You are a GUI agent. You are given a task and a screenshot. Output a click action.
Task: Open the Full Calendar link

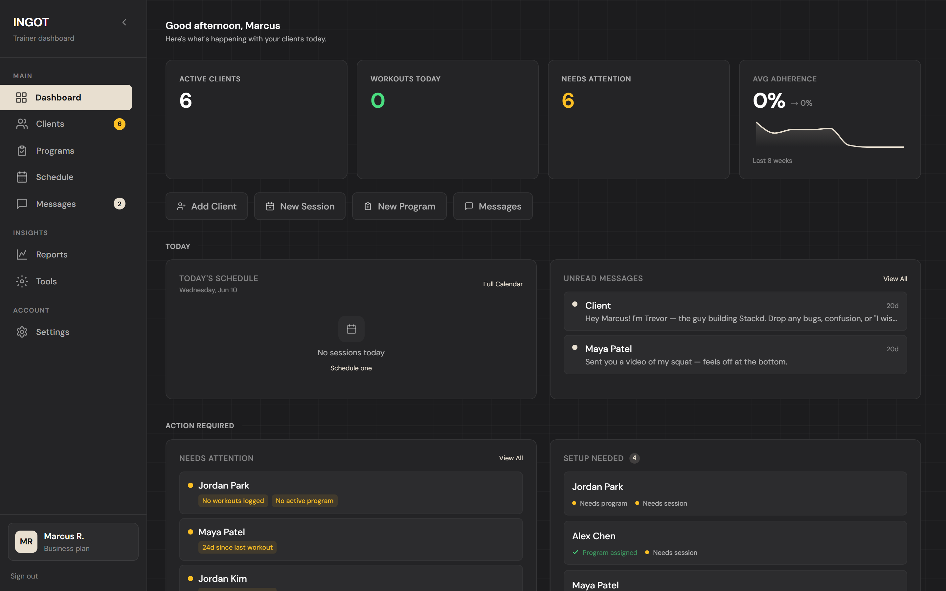(x=503, y=284)
